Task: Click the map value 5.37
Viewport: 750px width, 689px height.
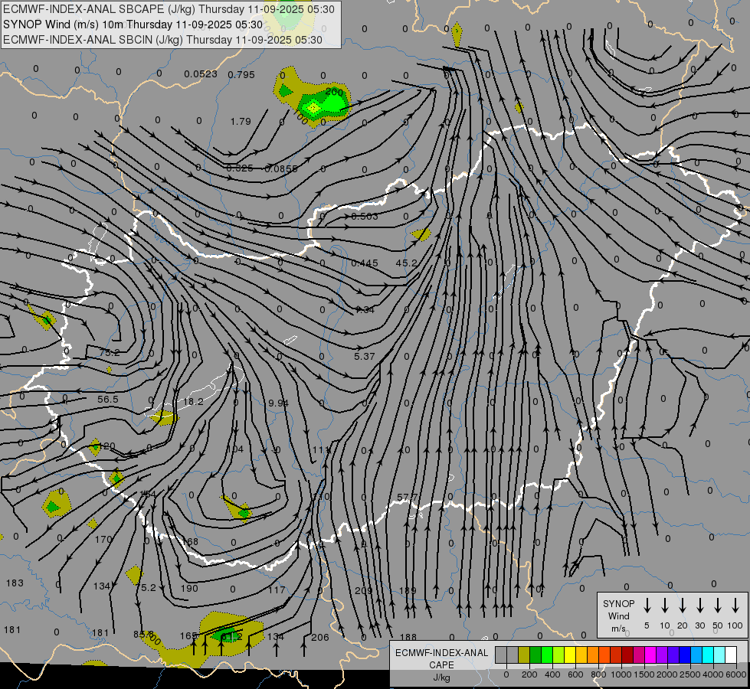Action: tap(365, 356)
